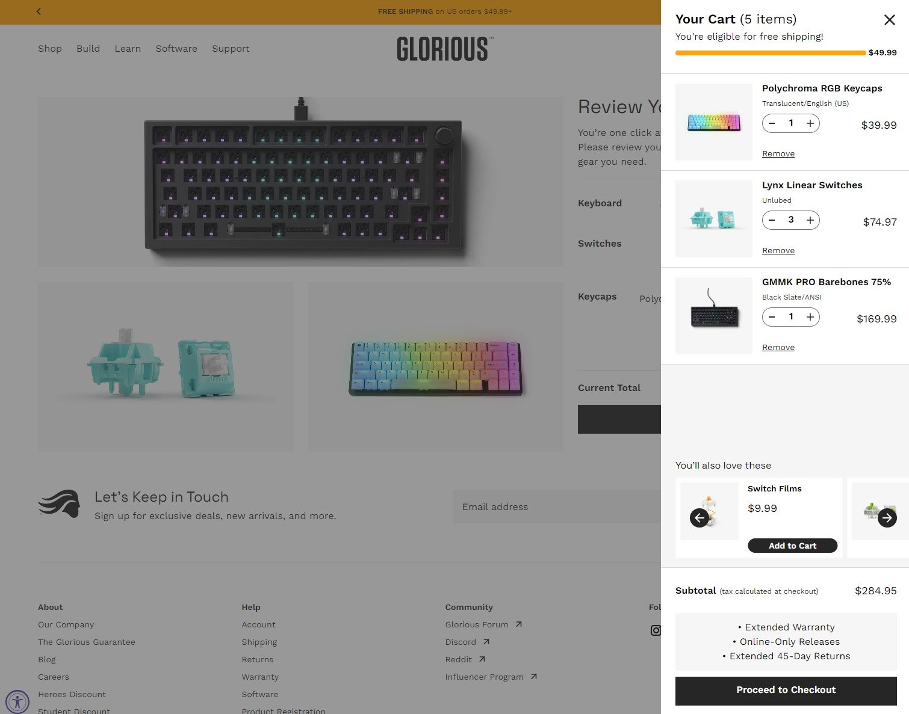Image resolution: width=909 pixels, height=714 pixels.
Task: Remove Lynx Linear Switches from cart
Action: click(778, 251)
